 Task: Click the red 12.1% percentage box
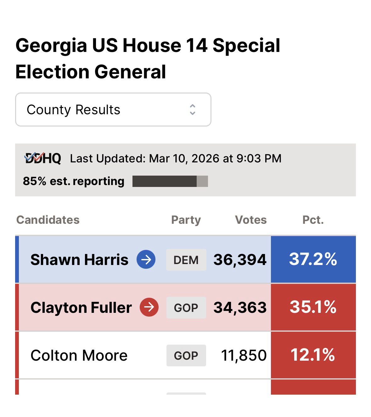click(313, 355)
